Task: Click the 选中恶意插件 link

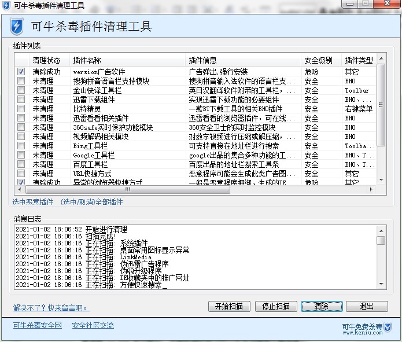Action: (33, 202)
